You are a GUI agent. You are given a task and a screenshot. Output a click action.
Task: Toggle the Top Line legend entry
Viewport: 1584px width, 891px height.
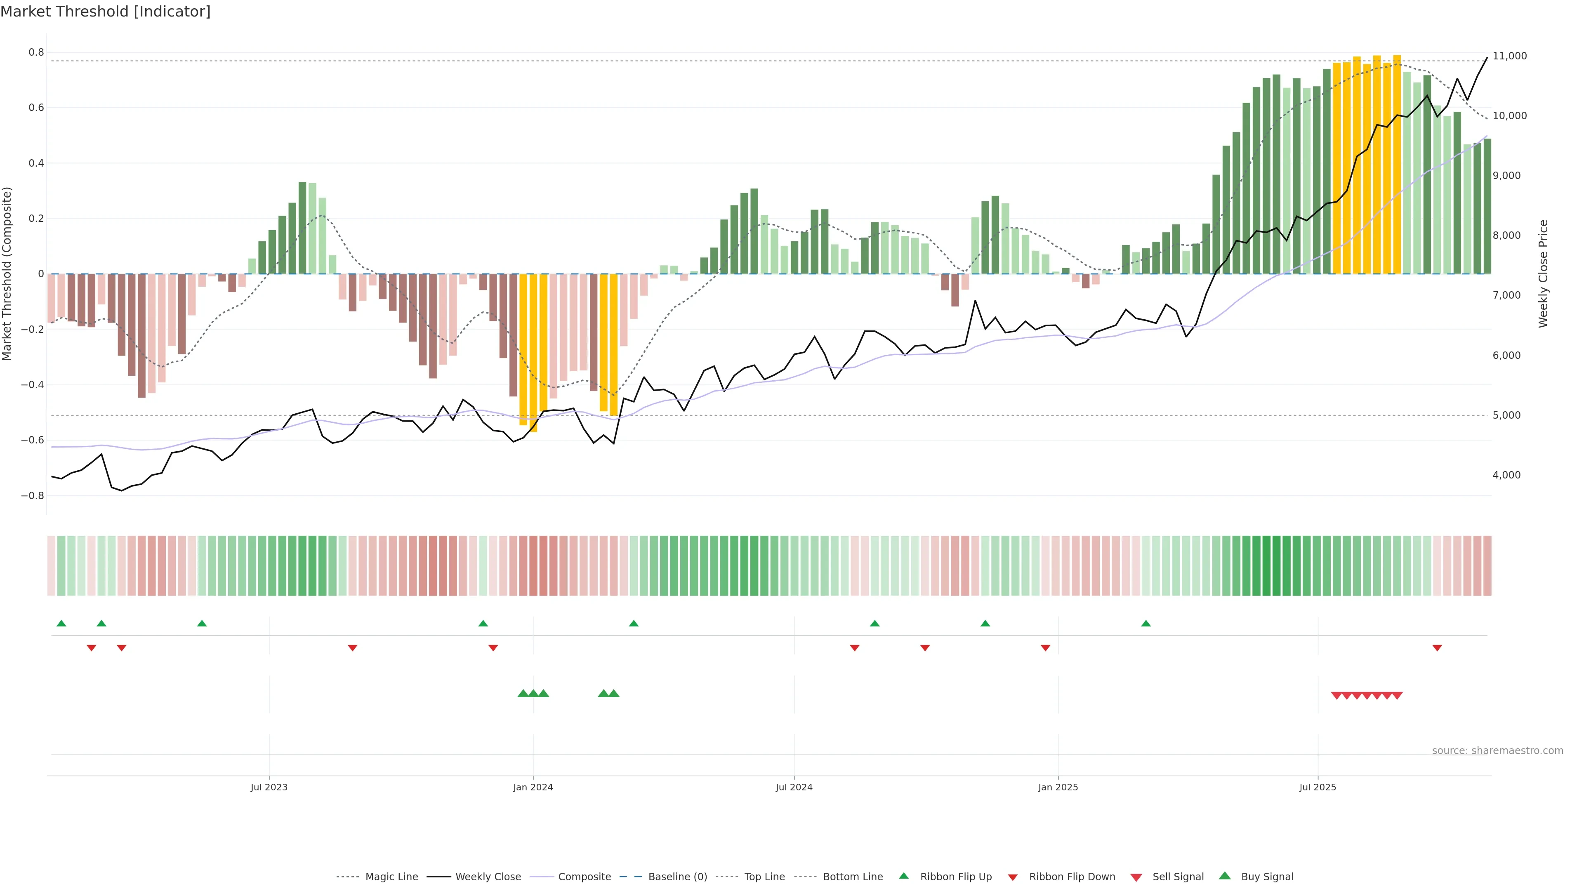(764, 876)
